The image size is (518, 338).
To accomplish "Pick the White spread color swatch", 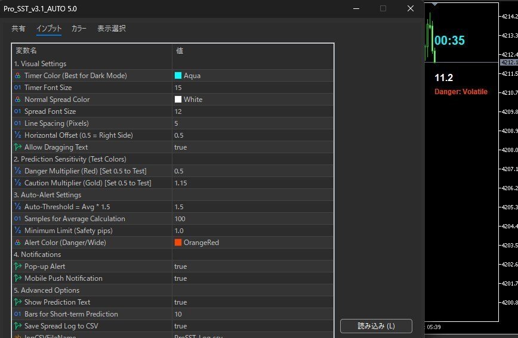I will pos(178,100).
